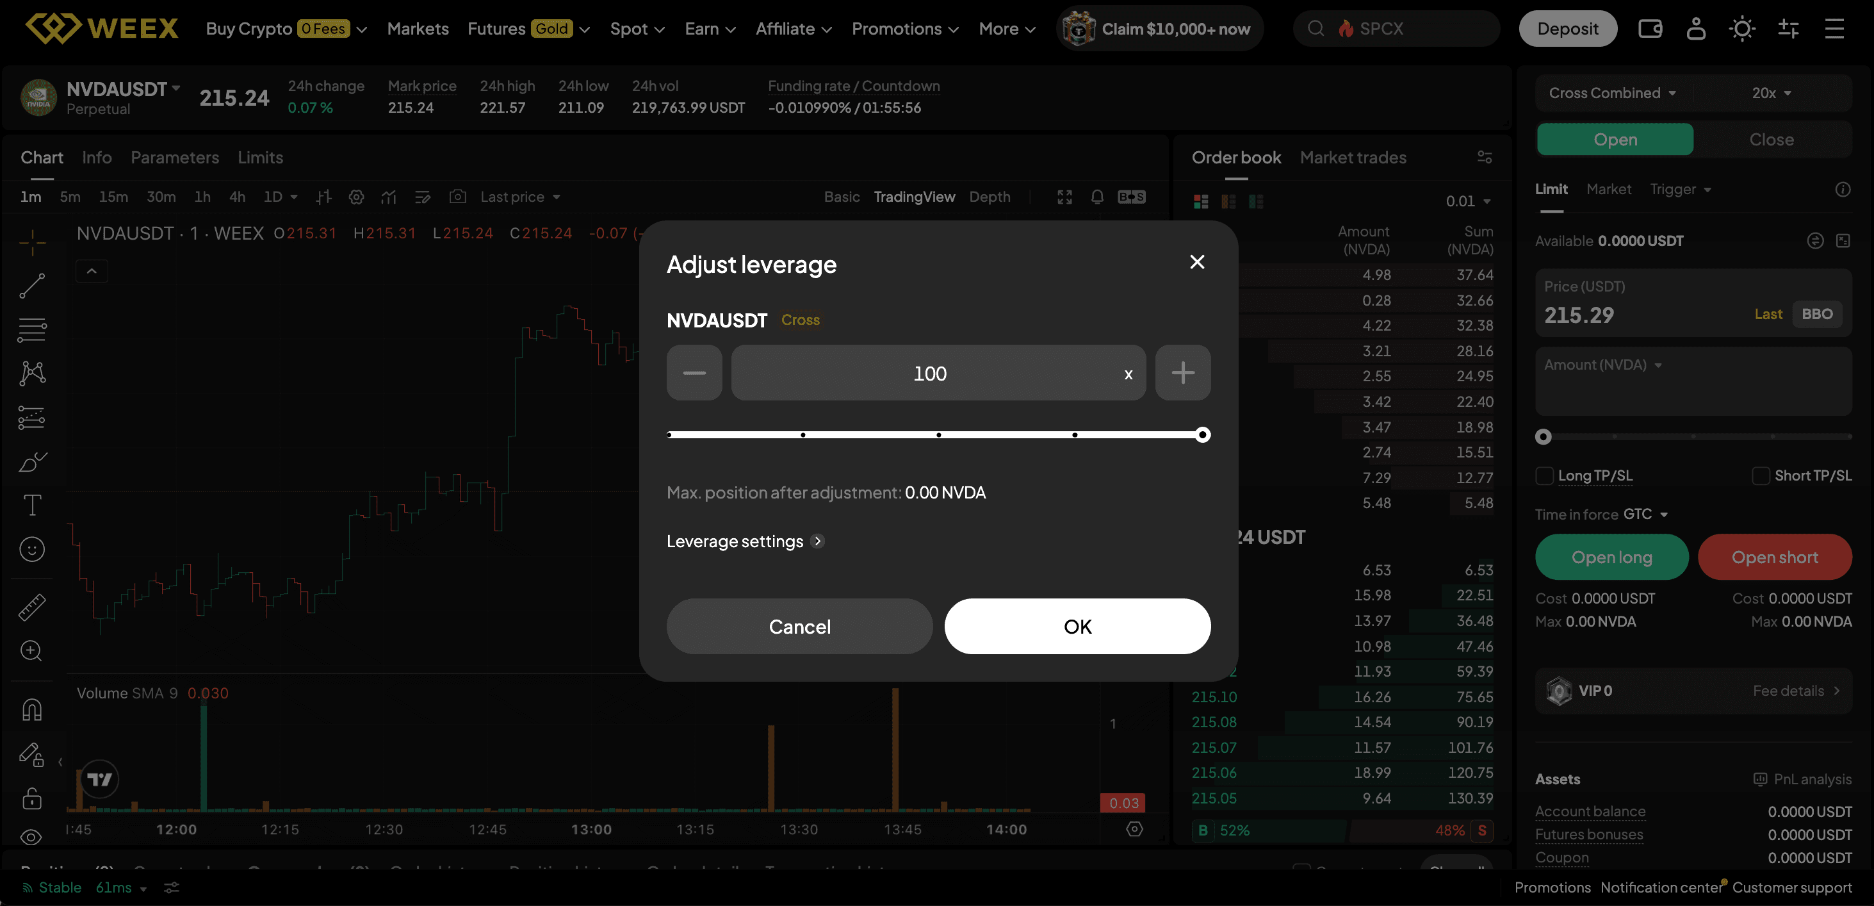Toggle lock all drawings
Screen dimensions: 1874x906
32,798
